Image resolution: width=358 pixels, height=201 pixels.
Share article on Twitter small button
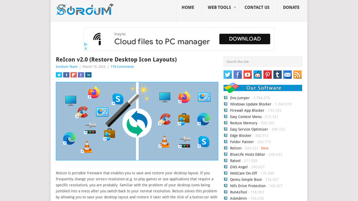59,75
